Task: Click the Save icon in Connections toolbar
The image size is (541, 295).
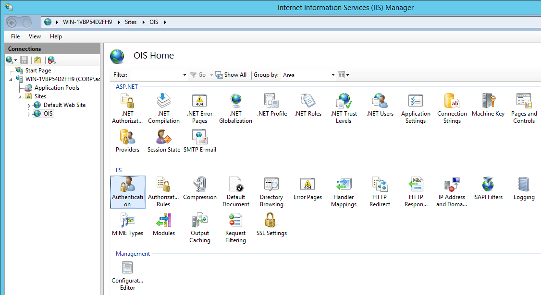Action: 24,60
